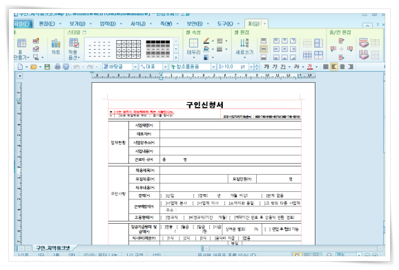This screenshot has width=399, height=270.
Task: Open the font size 10.0 pt dropdown
Action: click(251, 67)
